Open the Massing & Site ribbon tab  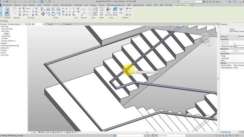[x=66, y=5]
